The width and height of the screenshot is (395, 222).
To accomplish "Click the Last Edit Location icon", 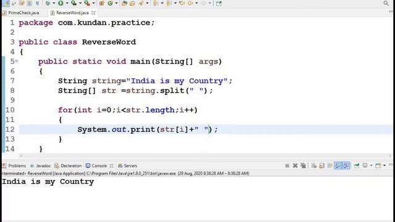I will click(x=181, y=3).
